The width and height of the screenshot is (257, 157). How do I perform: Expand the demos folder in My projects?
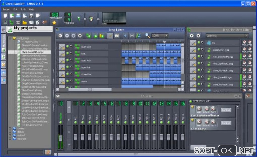(x=10, y=132)
